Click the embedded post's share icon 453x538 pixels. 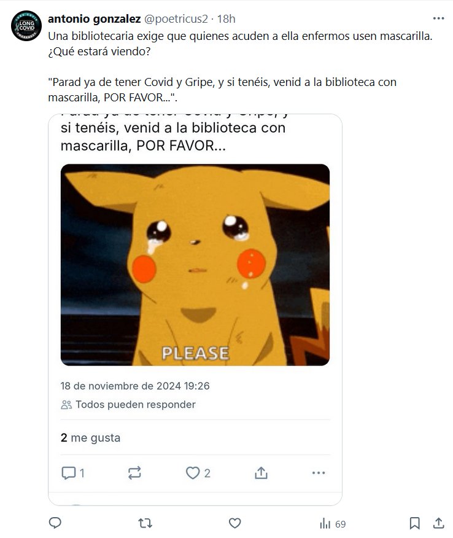tap(261, 473)
